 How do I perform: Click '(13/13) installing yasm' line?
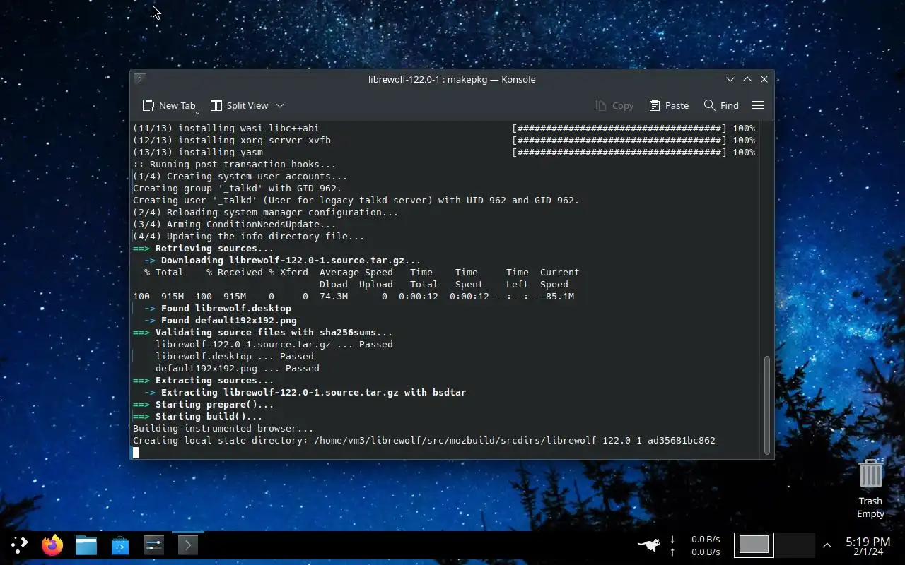pos(197,153)
